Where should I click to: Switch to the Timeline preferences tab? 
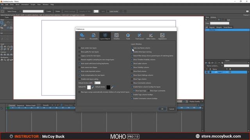[x=116, y=36]
